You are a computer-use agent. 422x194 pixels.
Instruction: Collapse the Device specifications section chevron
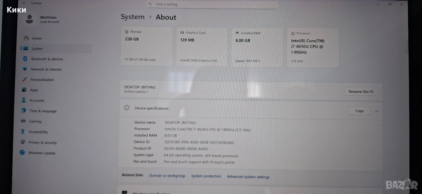377,111
